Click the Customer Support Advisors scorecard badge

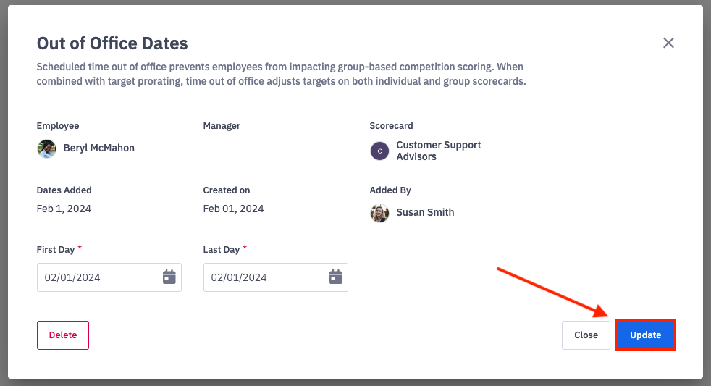(x=379, y=151)
